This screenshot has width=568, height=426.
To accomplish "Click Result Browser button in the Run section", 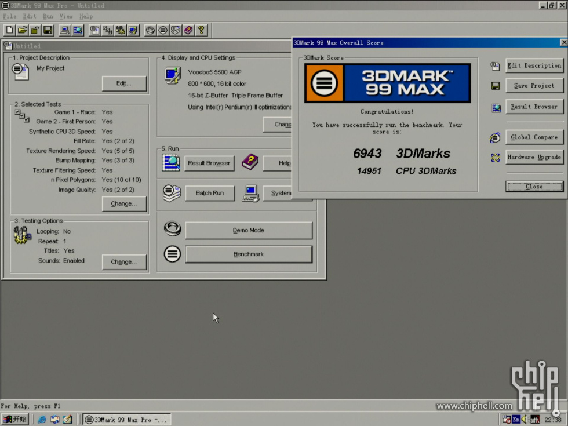I will [x=209, y=163].
